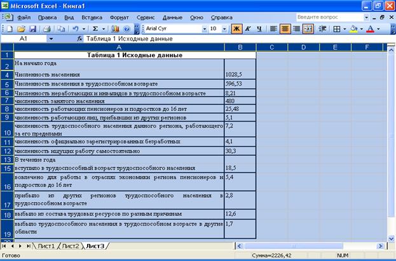This screenshot has height=261, width=396.
Task: Open the Name Box dropdown next to A1
Action: [51, 39]
